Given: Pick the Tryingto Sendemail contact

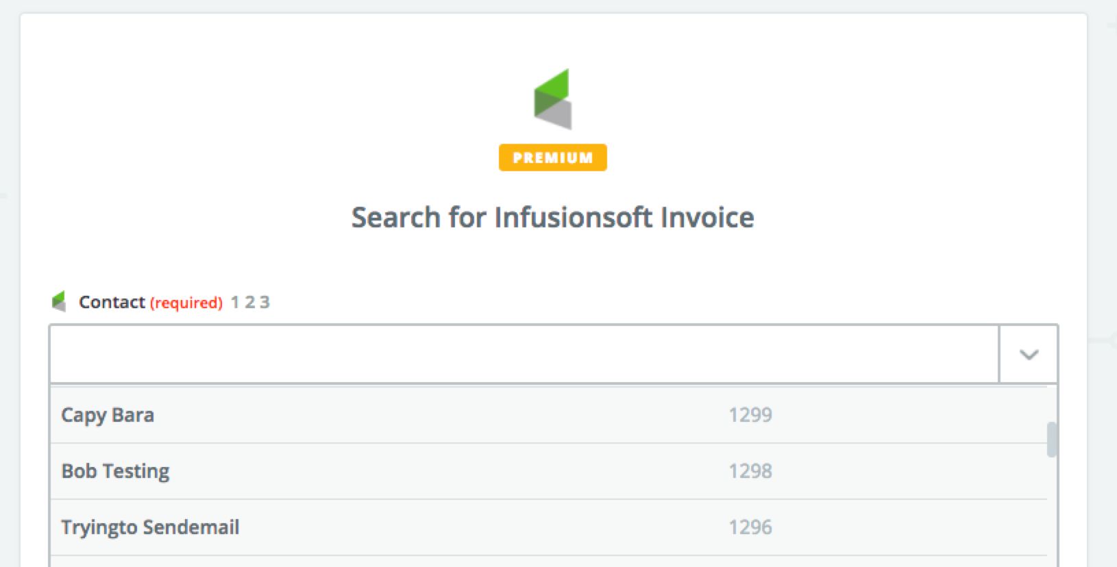Looking at the screenshot, I should (150, 527).
